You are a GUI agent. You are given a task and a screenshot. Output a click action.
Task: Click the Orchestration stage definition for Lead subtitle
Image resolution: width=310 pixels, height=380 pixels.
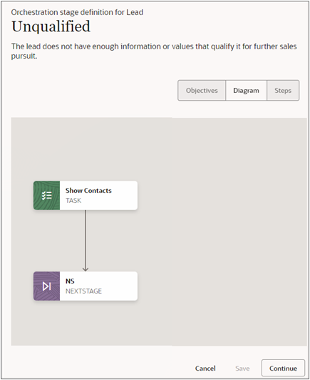(77, 12)
